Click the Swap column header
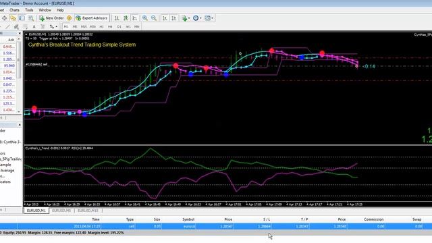This screenshot has height=243, width=432. click(x=417, y=219)
